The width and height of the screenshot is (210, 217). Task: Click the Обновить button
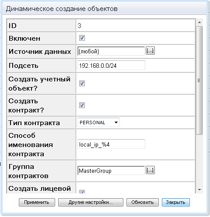143,202
